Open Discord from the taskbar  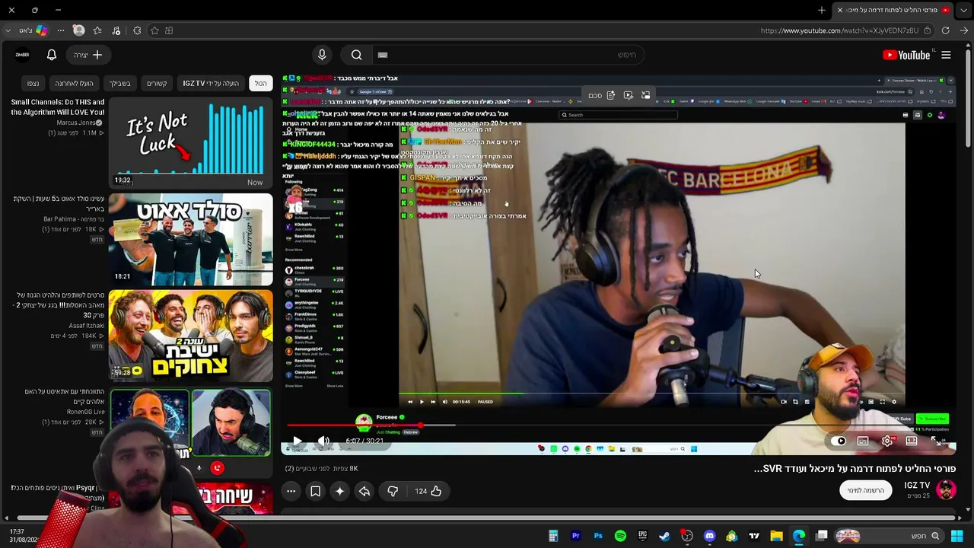[x=709, y=536]
